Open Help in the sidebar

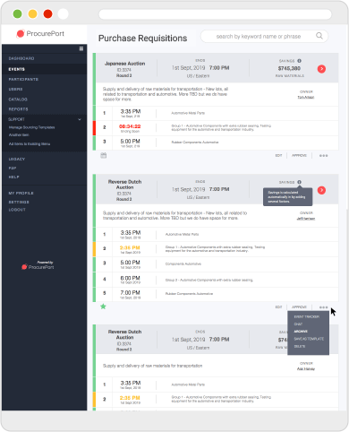[x=13, y=177]
